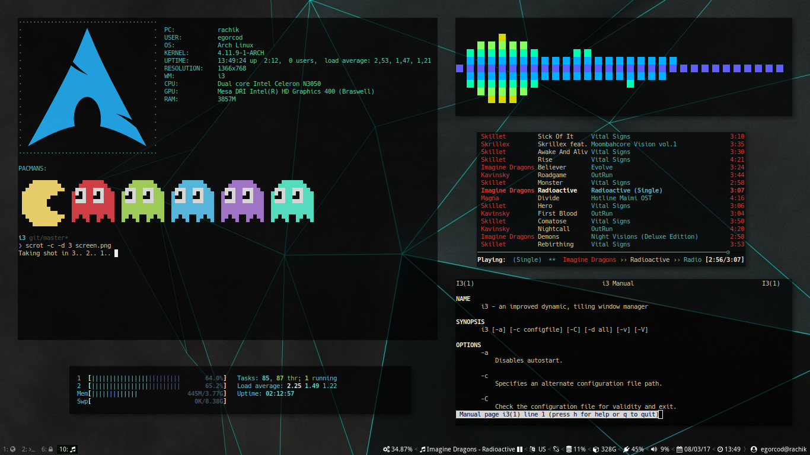Click the CPU gears icon in status bar
The image size is (810, 455).
pyautogui.click(x=387, y=449)
